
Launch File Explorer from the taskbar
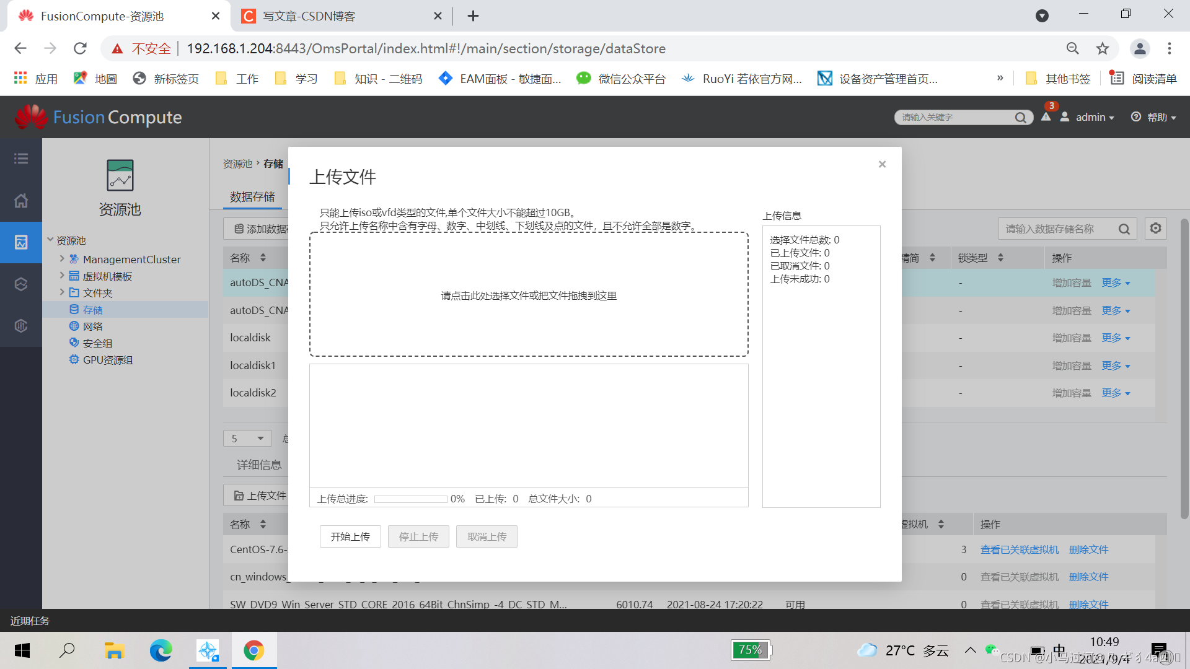pyautogui.click(x=114, y=650)
